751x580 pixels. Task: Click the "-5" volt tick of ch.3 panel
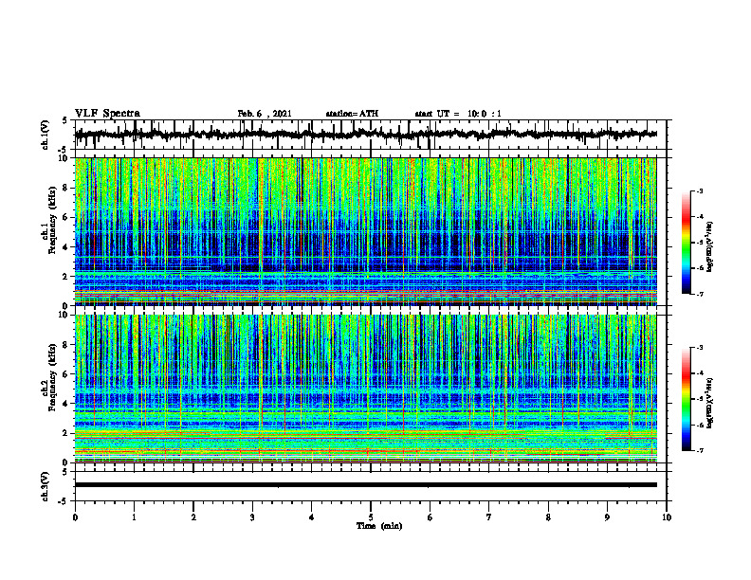coord(64,501)
